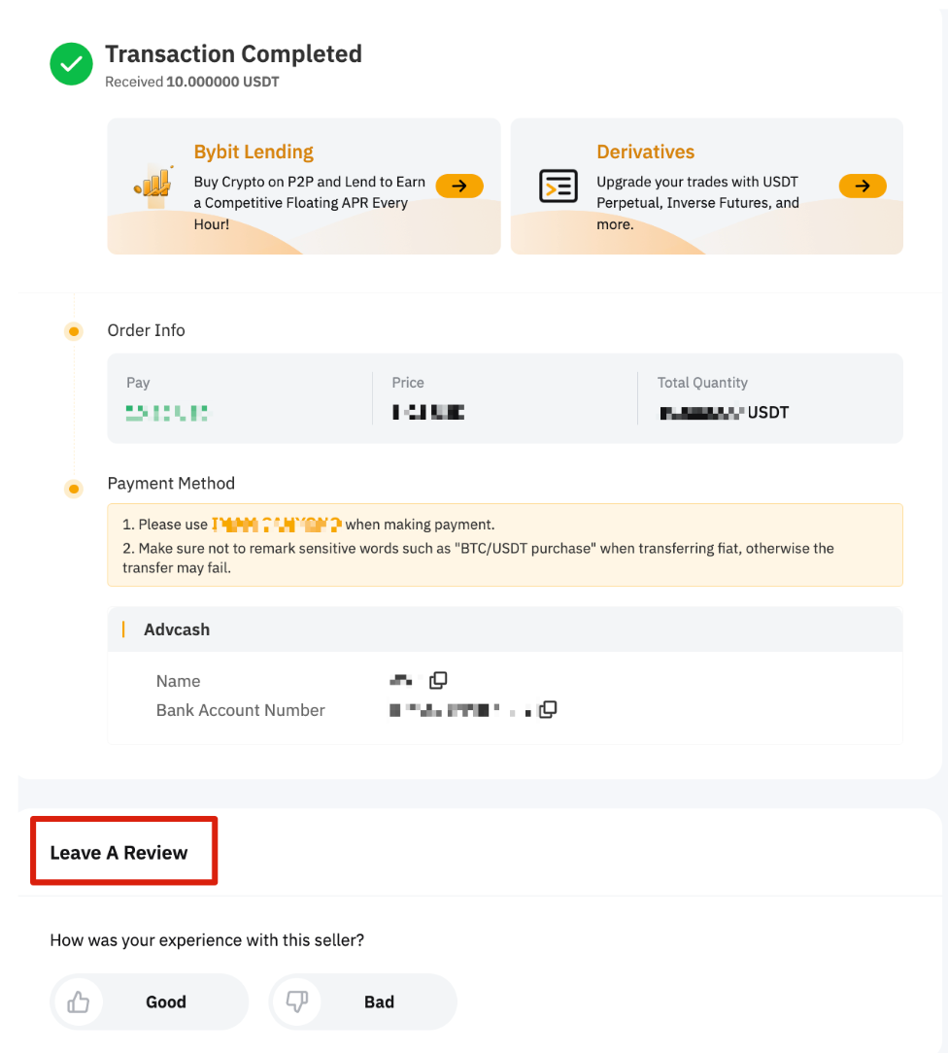Click the thumbs up icon
This screenshot has width=948, height=1053.
[79, 1002]
